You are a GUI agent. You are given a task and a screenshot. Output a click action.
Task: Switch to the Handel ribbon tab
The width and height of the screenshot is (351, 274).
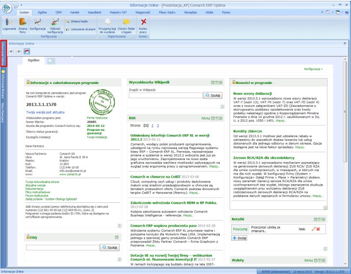point(75,12)
